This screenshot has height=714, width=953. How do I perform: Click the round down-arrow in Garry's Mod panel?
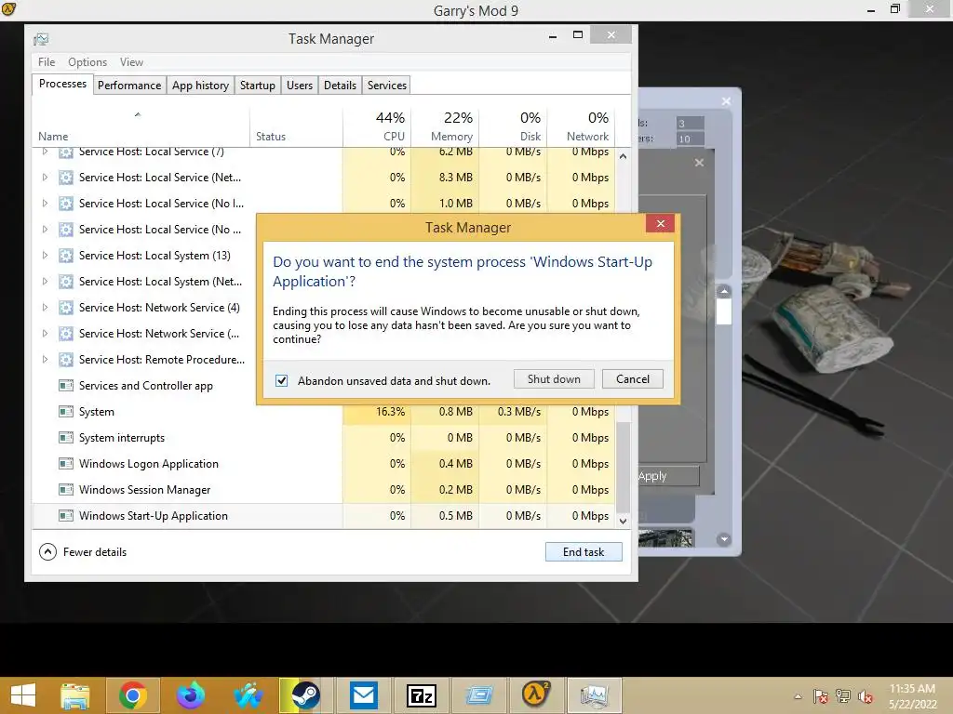(723, 539)
